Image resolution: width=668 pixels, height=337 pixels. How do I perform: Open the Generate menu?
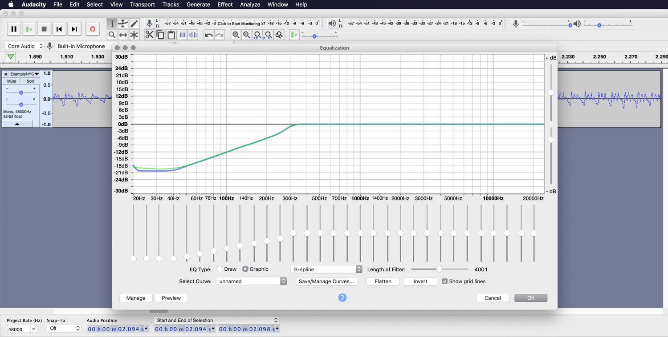198,4
